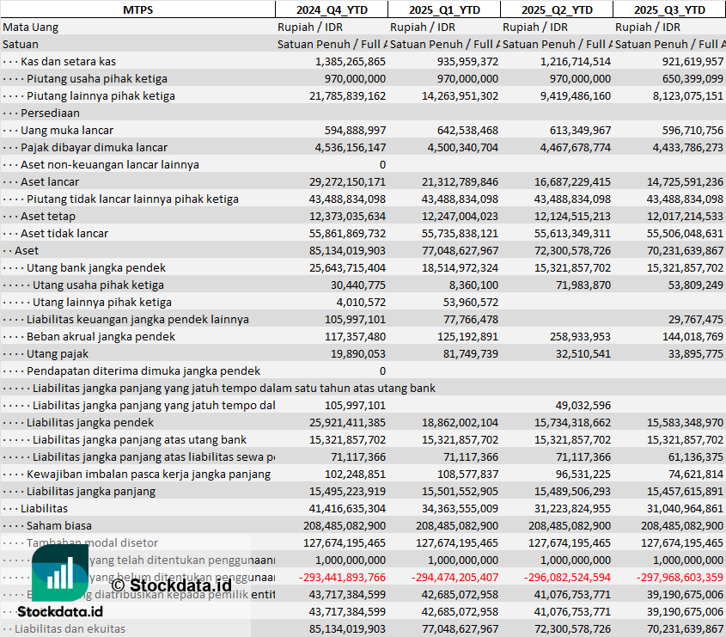This screenshot has width=726, height=637.
Task: Click the 2025_Q3_YTD column header
Action: [x=669, y=9]
